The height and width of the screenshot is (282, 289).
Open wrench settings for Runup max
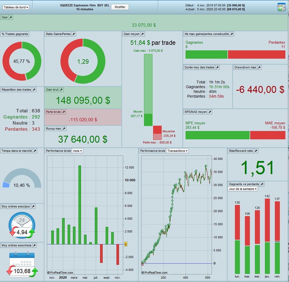click(x=64, y=128)
